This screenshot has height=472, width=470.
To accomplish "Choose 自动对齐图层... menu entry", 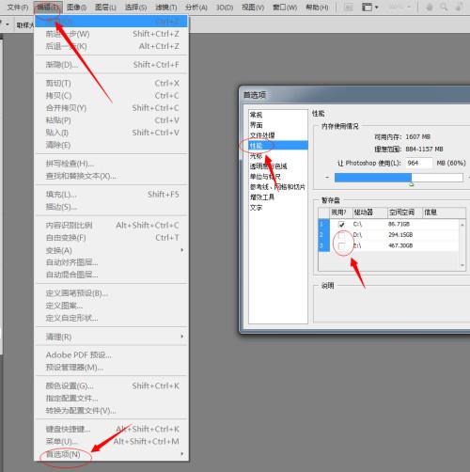I will tap(112, 262).
